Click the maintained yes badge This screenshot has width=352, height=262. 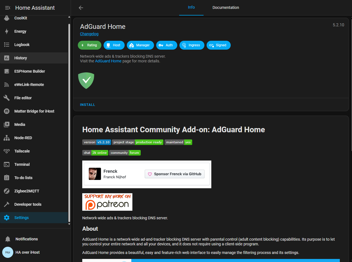point(178,142)
